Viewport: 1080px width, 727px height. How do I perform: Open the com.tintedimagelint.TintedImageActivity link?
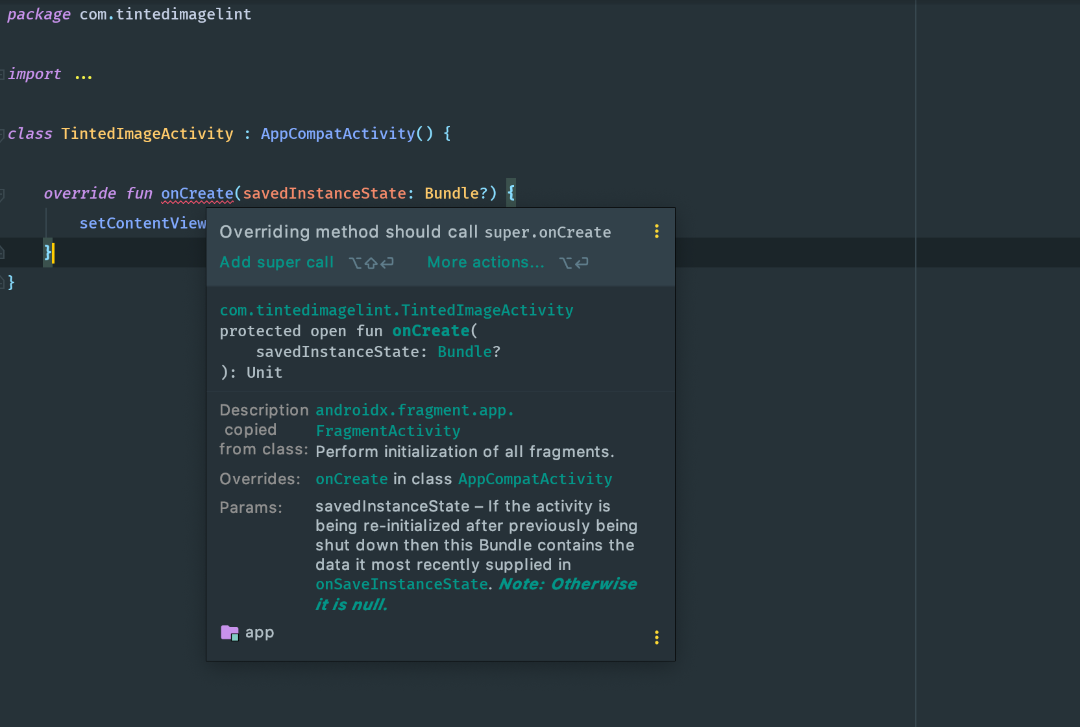396,310
